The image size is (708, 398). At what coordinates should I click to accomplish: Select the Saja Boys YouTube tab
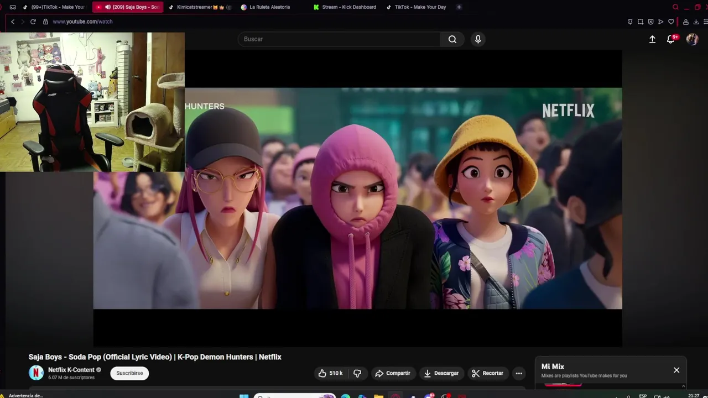[127, 7]
